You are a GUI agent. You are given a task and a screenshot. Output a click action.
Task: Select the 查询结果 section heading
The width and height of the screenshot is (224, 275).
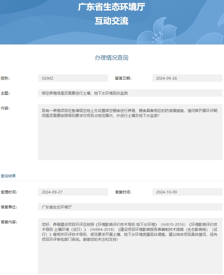[x=8, y=176]
